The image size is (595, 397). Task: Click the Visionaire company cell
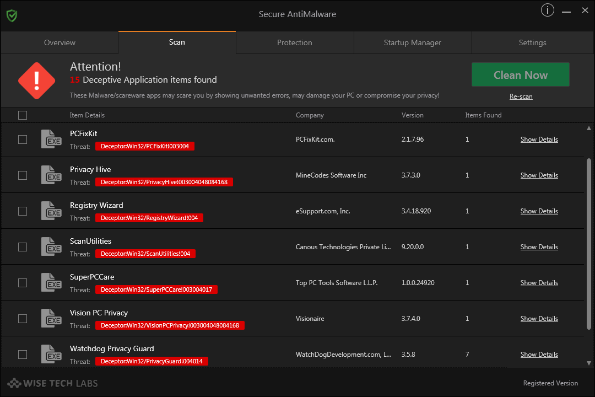coord(310,318)
